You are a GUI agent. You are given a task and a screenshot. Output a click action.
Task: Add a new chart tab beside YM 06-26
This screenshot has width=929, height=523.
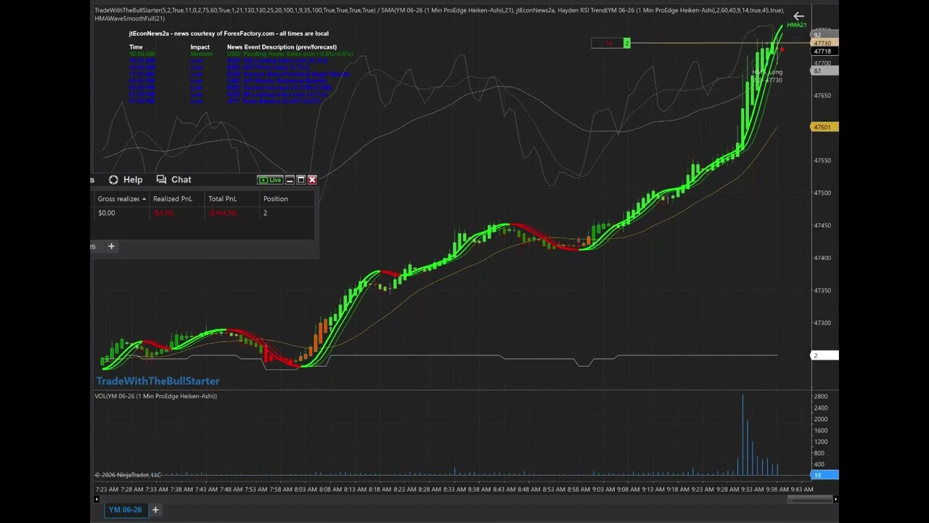[155, 510]
